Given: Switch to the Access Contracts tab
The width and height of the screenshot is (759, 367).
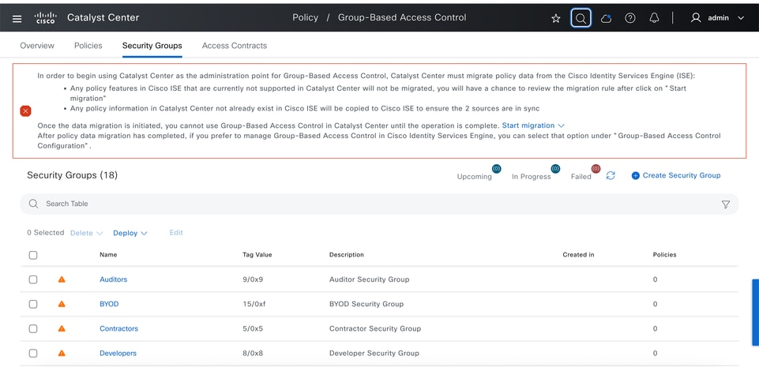Looking at the screenshot, I should click(235, 46).
